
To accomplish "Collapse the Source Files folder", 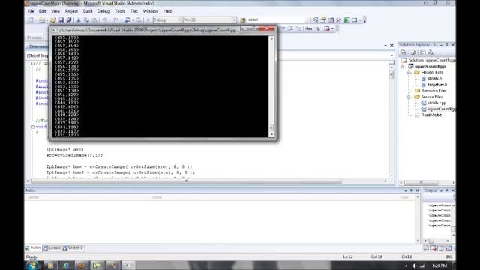I will (x=409, y=97).
